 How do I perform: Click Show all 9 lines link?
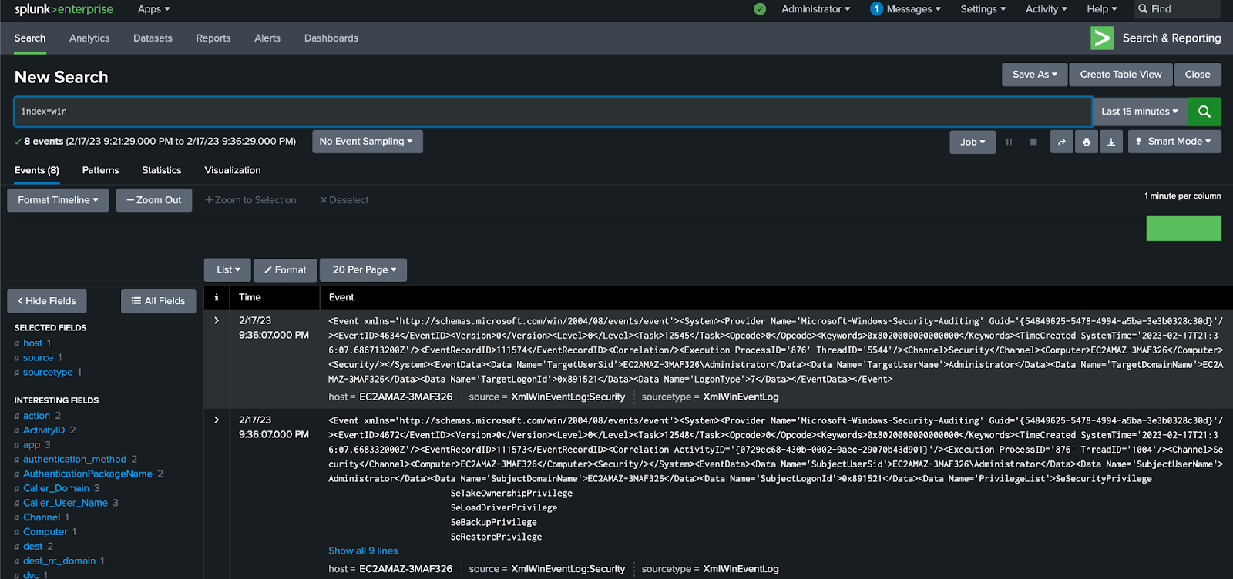pyautogui.click(x=363, y=551)
